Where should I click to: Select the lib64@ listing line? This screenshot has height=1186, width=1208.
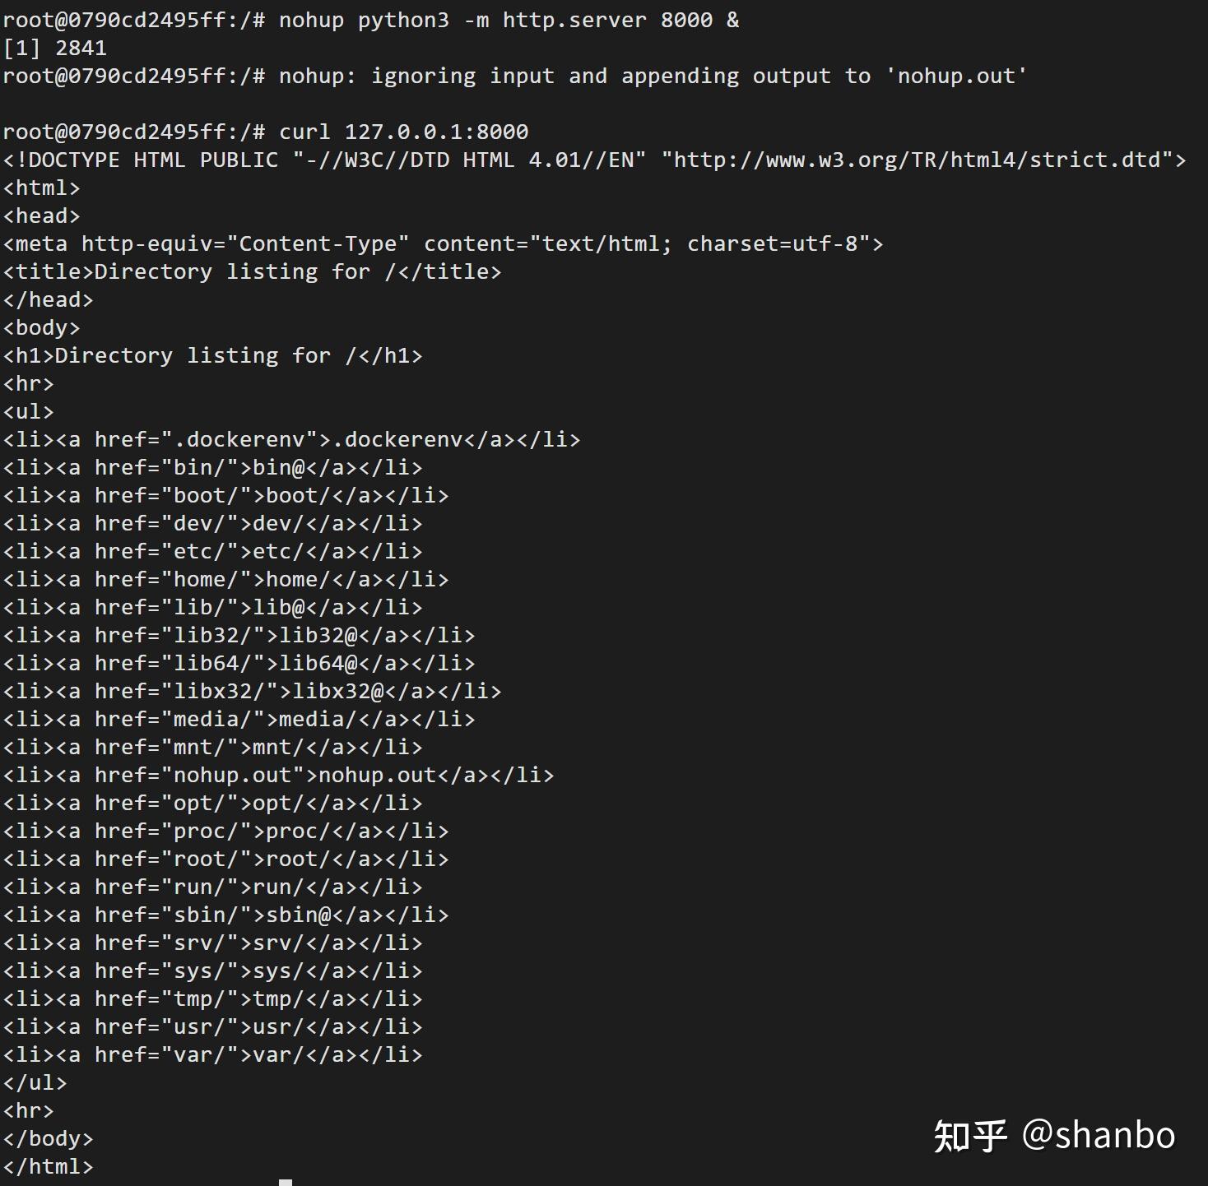pos(239,664)
